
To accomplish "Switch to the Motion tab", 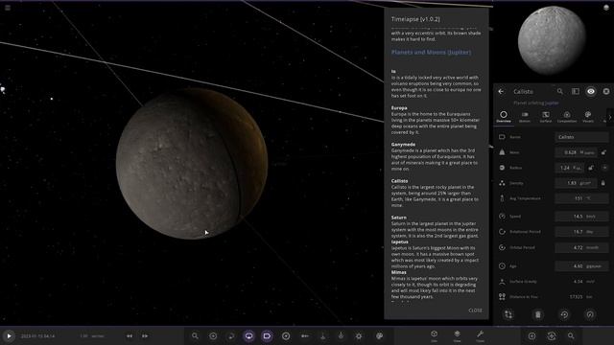I will (525, 117).
